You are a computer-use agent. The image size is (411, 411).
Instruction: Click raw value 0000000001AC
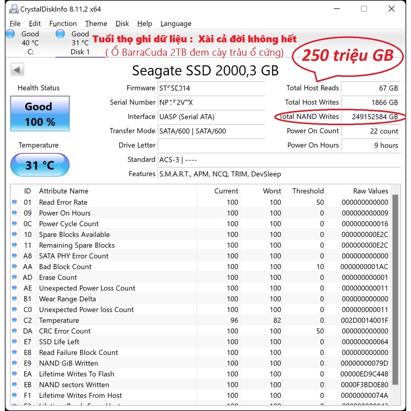pyautogui.click(x=364, y=267)
